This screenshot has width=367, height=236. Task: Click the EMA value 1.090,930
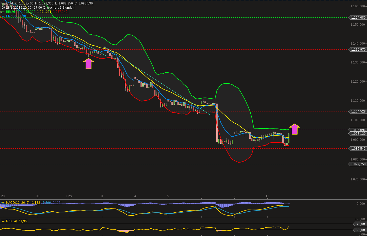click(25, 16)
